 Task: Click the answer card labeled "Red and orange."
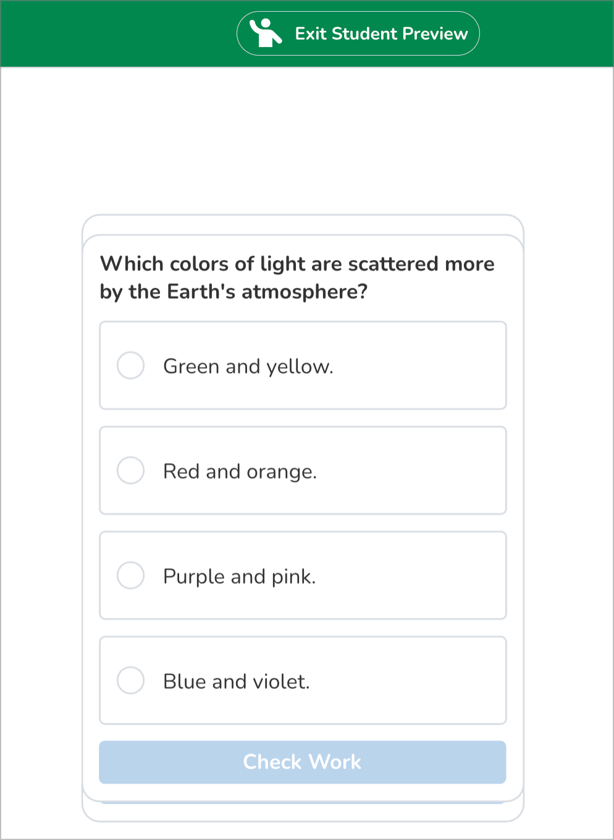(303, 471)
